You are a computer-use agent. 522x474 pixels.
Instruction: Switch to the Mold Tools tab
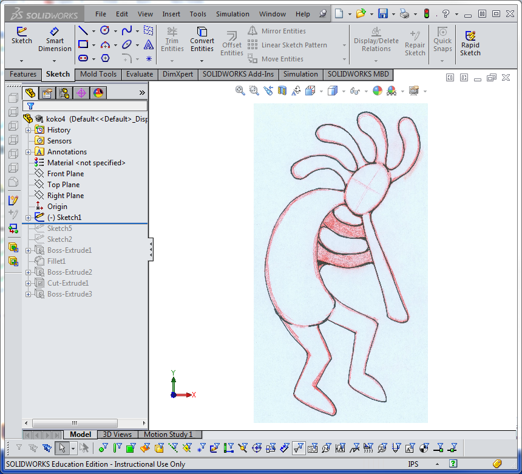pyautogui.click(x=98, y=74)
